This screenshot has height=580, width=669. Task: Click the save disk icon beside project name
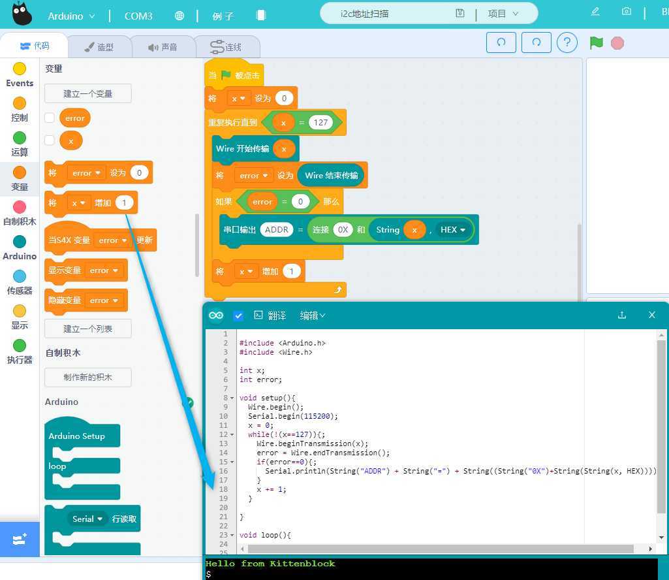click(x=460, y=14)
